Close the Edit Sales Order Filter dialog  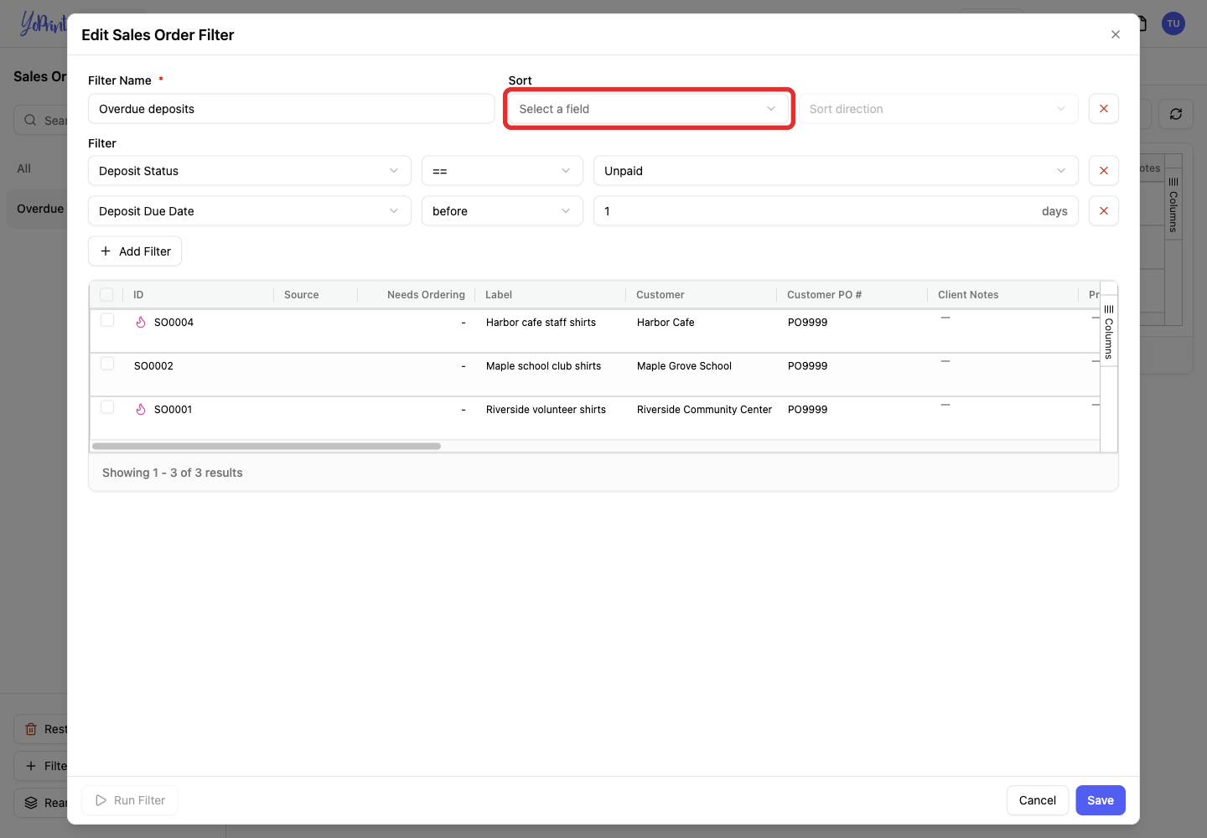[1115, 34]
